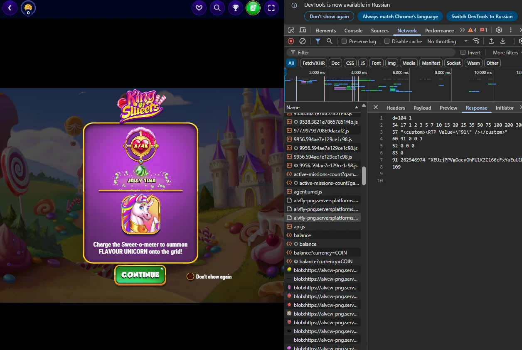
Task: Filter requests by Font type
Action: [x=376, y=63]
